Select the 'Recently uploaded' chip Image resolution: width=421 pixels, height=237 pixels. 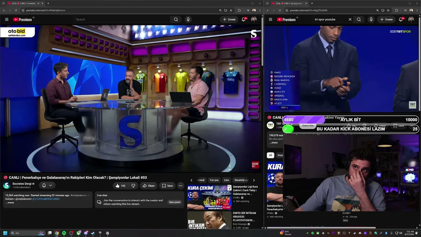pyautogui.click(x=241, y=180)
